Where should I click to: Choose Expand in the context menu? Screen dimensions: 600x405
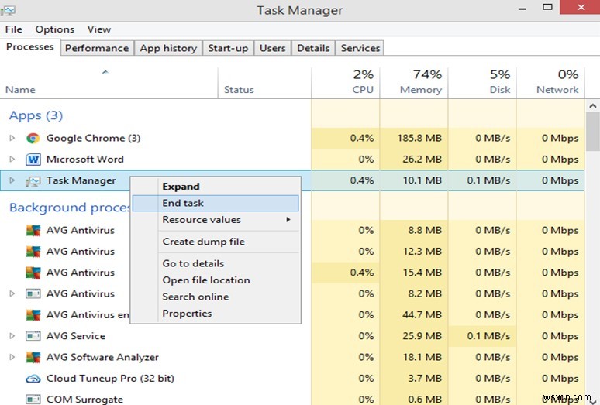(x=216, y=187)
